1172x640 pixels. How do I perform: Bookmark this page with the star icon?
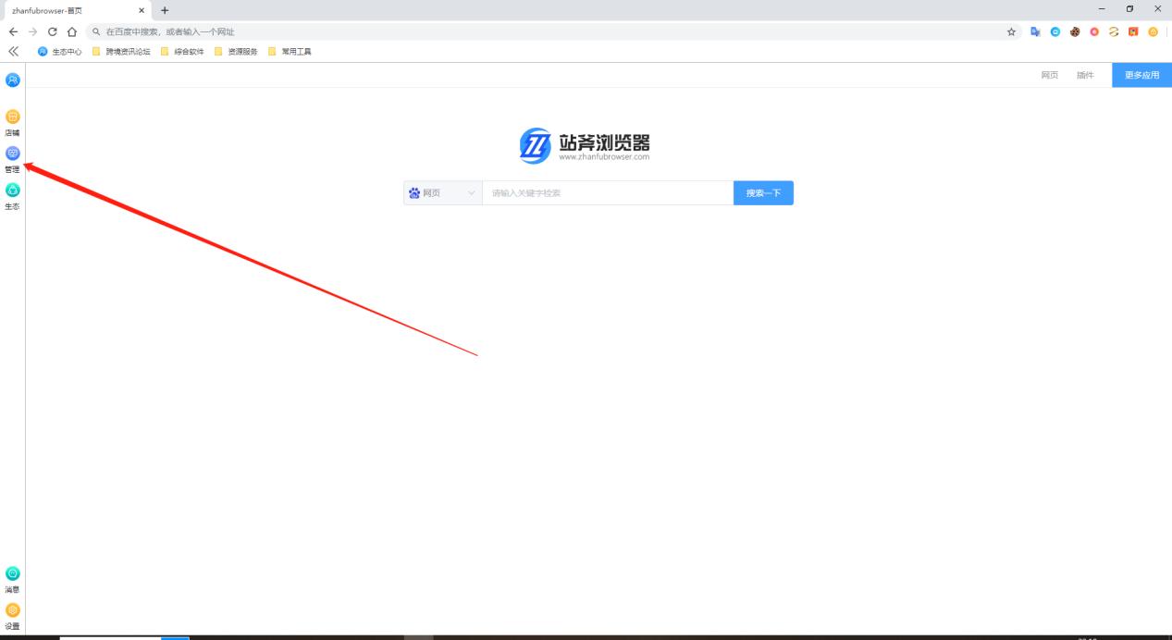point(1012,31)
